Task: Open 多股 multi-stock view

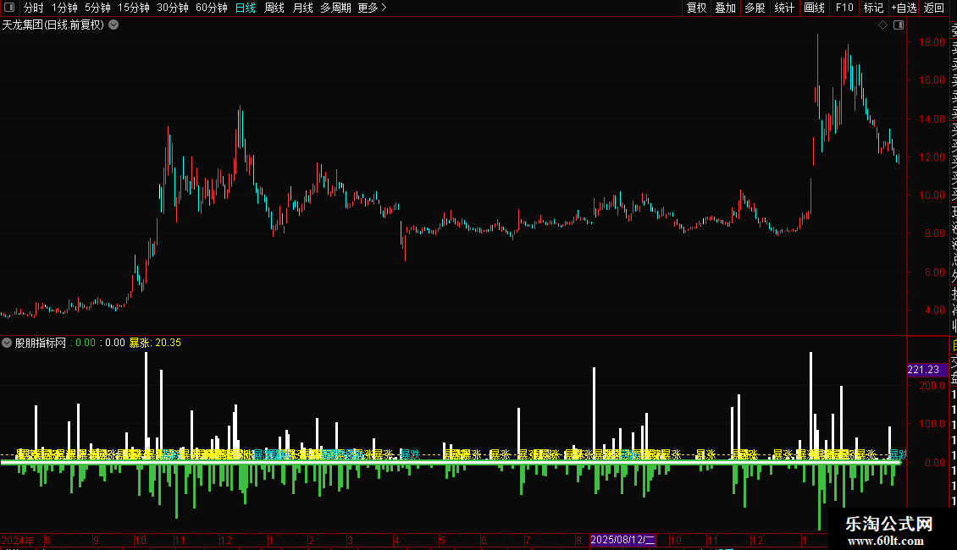Action: pyautogui.click(x=755, y=8)
